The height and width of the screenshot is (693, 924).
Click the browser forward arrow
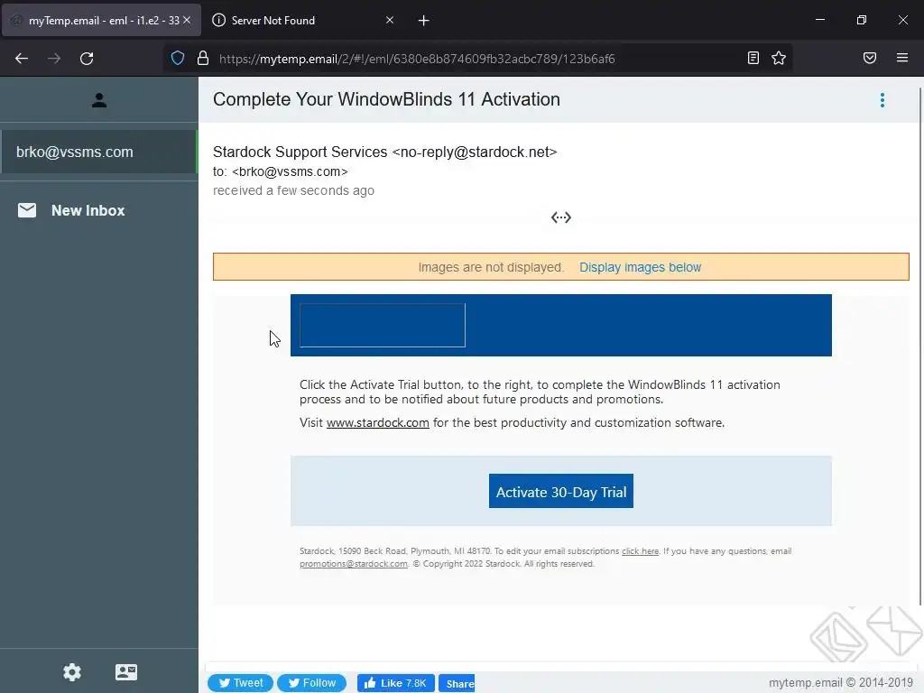[x=54, y=59]
